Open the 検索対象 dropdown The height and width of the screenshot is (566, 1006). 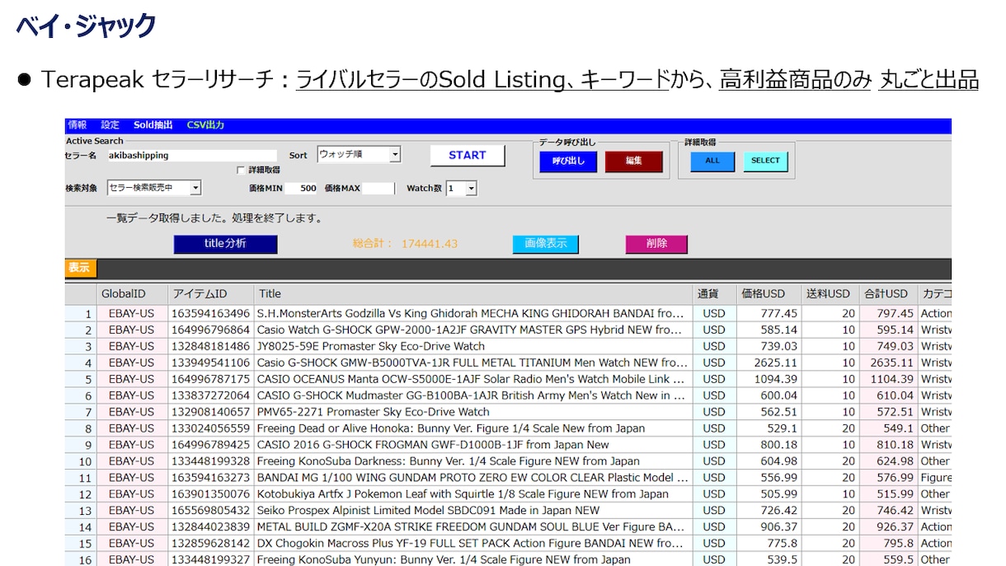(154, 188)
